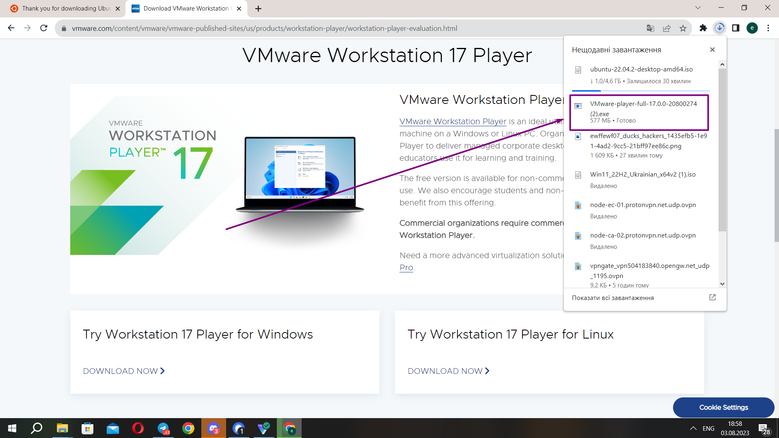The image size is (779, 438).
Task: Follow the Pro link
Action: click(x=406, y=268)
